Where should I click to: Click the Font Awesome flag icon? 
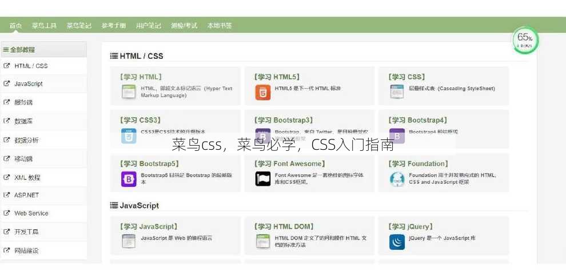[263, 179]
